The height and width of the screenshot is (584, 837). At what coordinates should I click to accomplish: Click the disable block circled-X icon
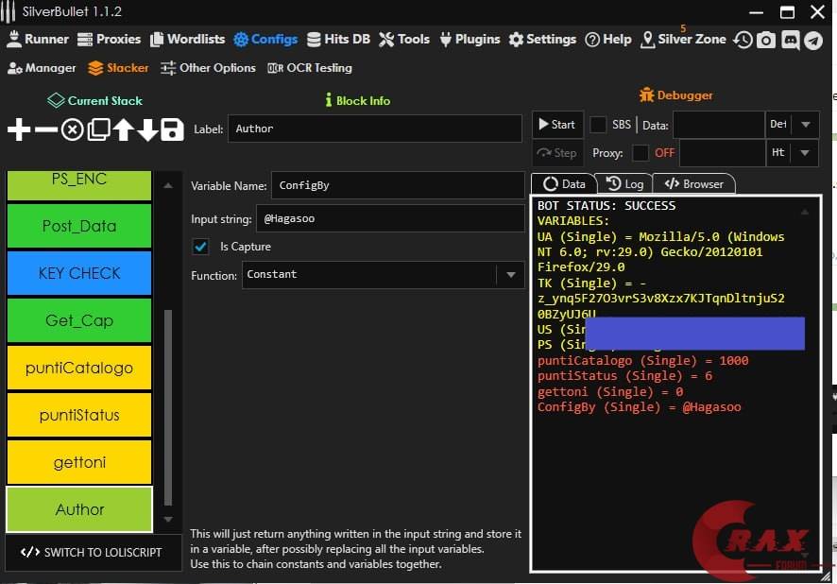(x=72, y=130)
